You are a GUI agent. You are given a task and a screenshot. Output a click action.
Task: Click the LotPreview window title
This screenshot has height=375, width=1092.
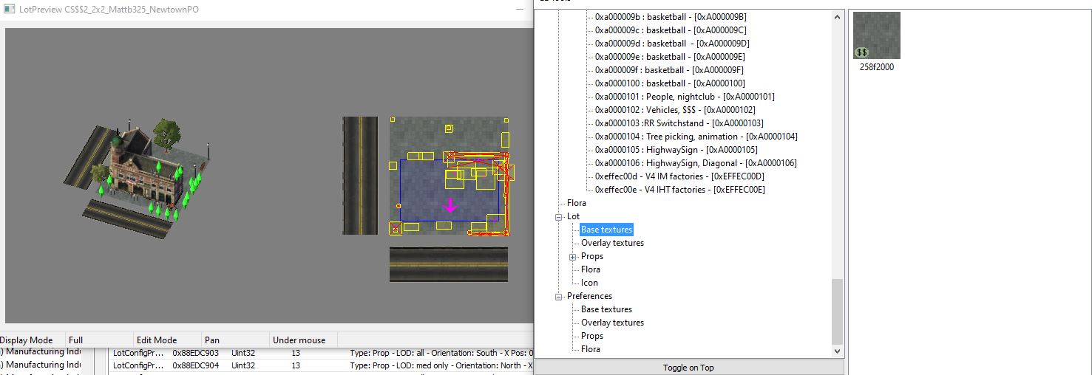click(x=109, y=10)
